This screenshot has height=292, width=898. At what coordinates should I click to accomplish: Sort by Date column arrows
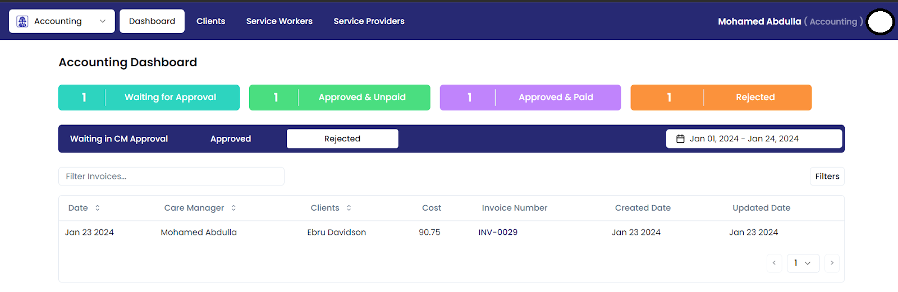98,208
